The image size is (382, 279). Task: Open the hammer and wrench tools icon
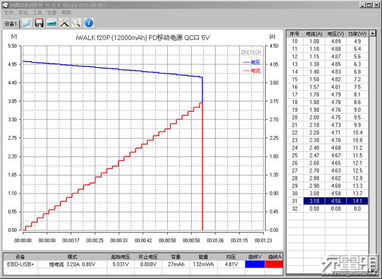pos(64,23)
